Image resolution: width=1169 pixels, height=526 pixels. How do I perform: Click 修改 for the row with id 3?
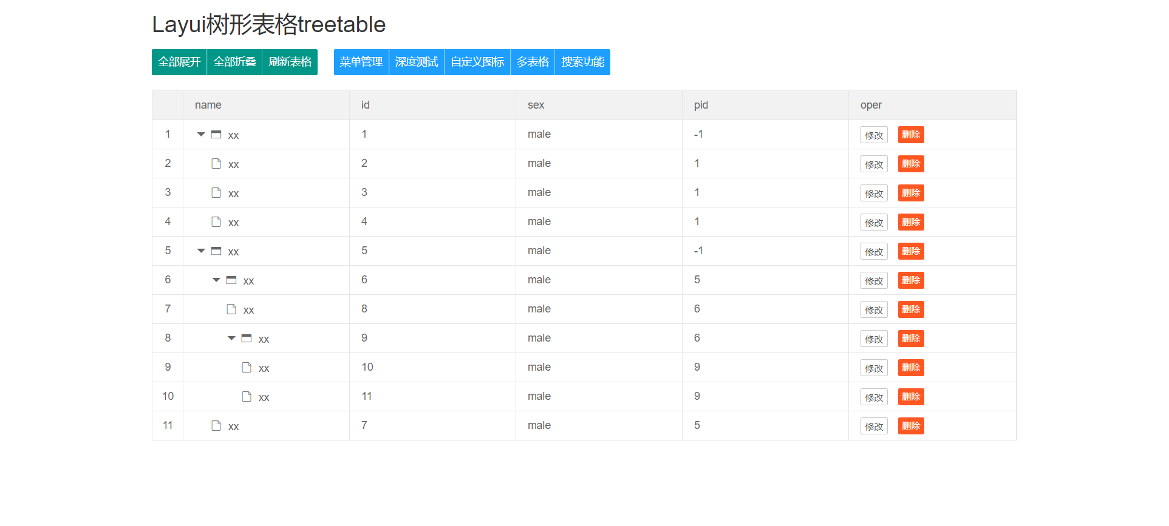tap(874, 194)
